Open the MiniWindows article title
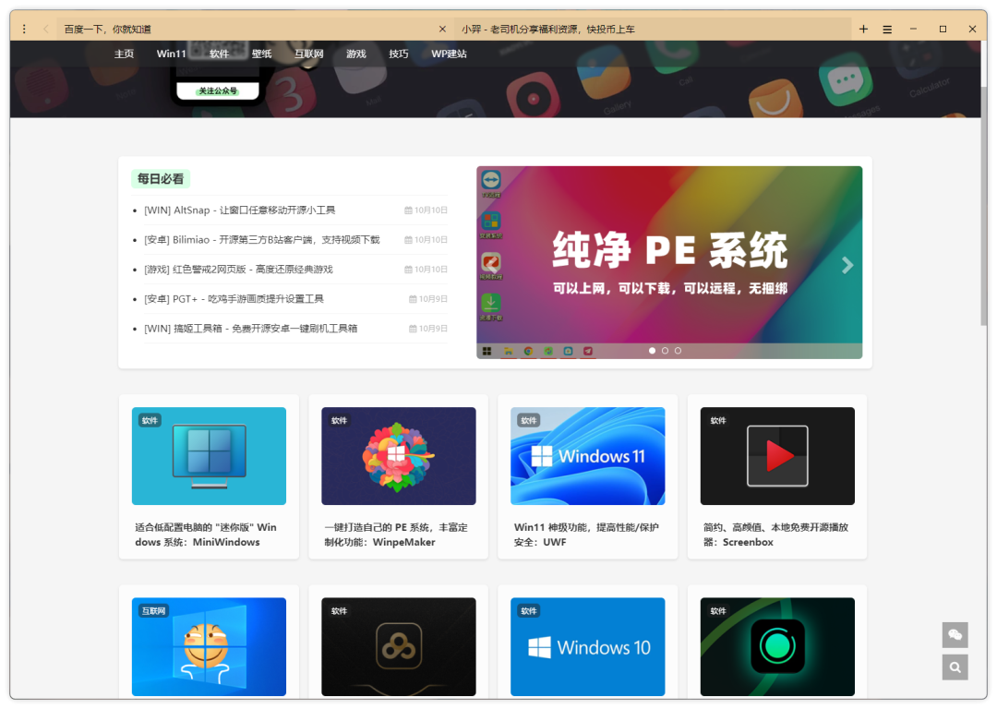This screenshot has height=709, width=997. point(206,535)
